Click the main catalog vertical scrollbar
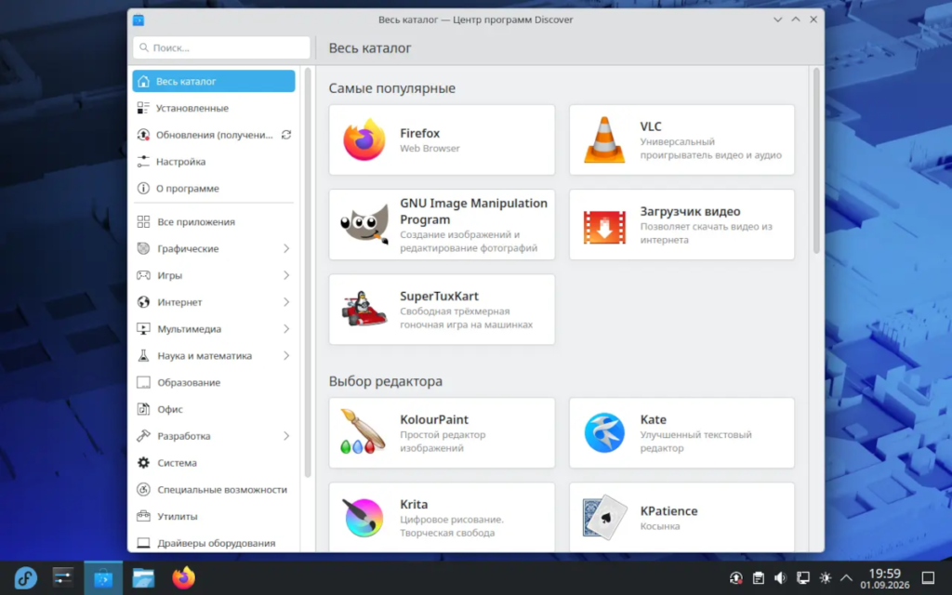Screen dimensions: 952x595 tap(816, 161)
